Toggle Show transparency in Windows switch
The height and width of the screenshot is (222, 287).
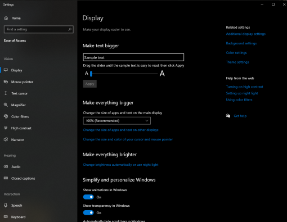click(88, 213)
